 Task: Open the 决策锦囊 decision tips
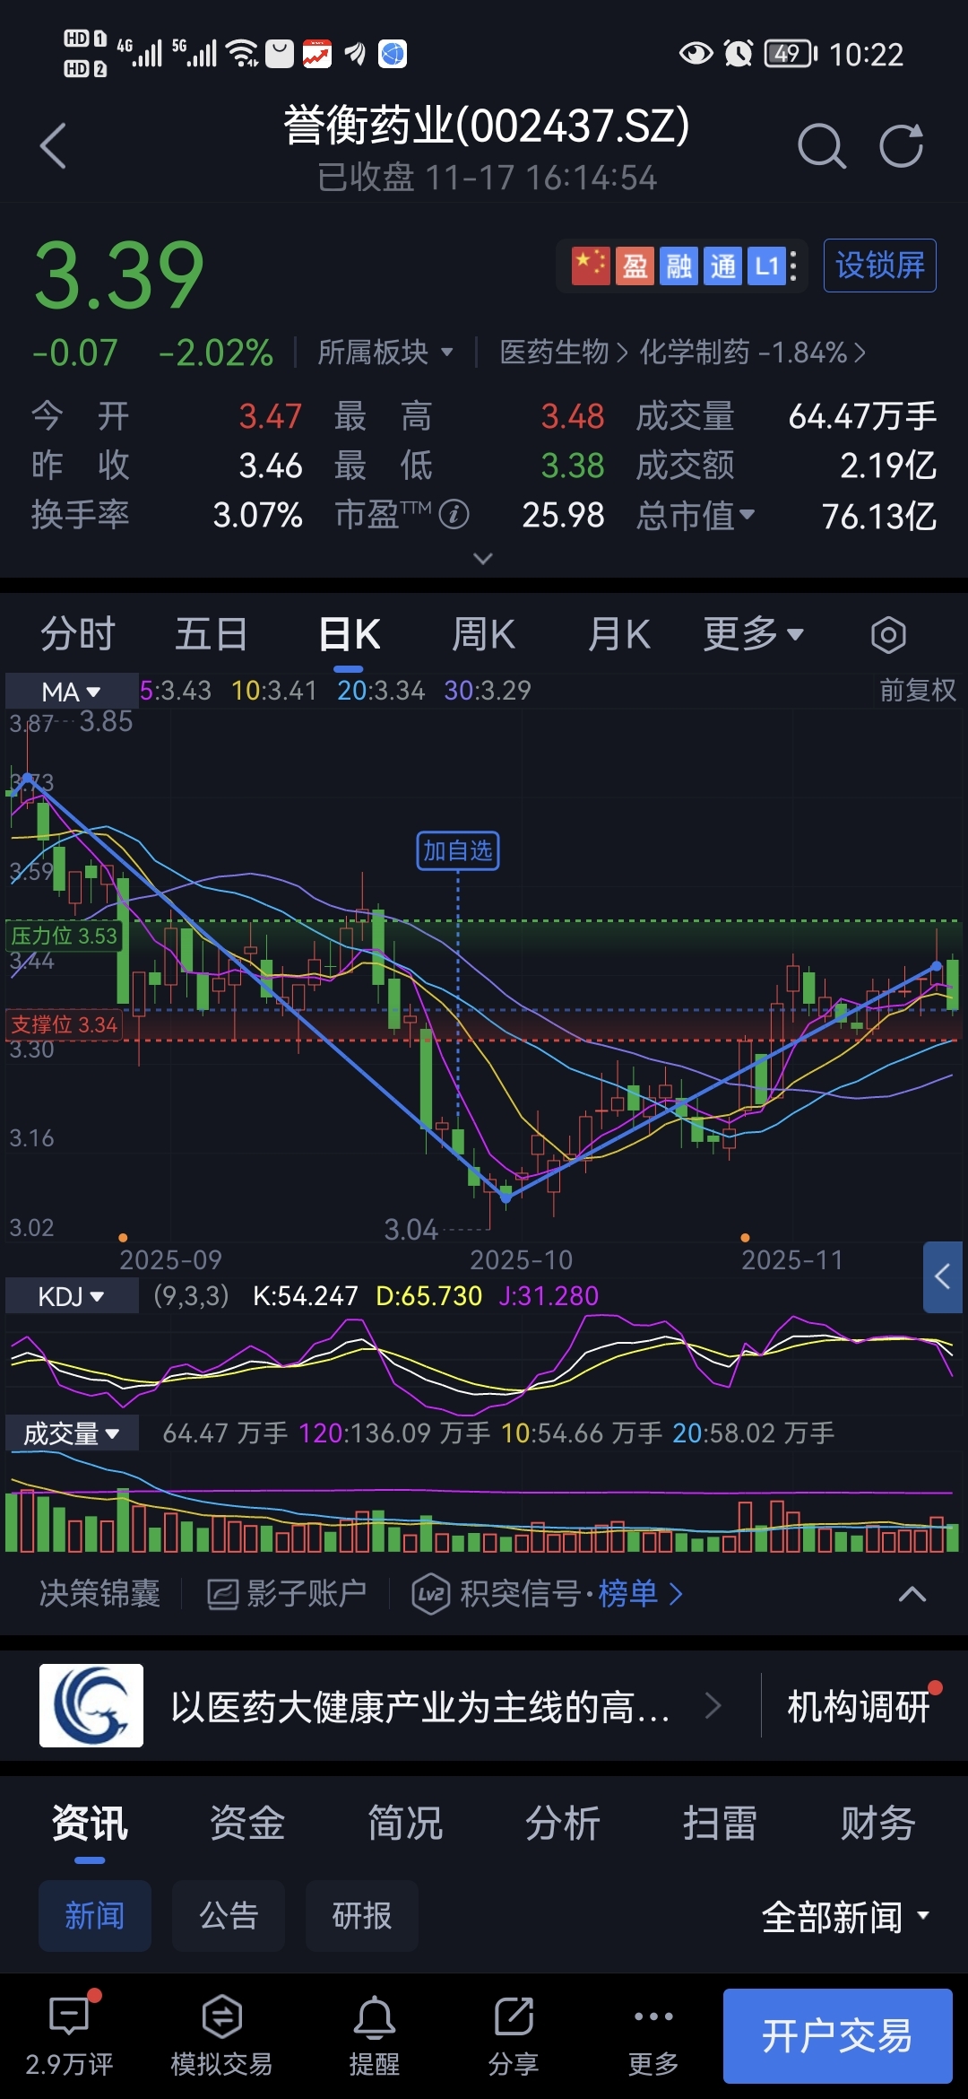[x=100, y=1594]
